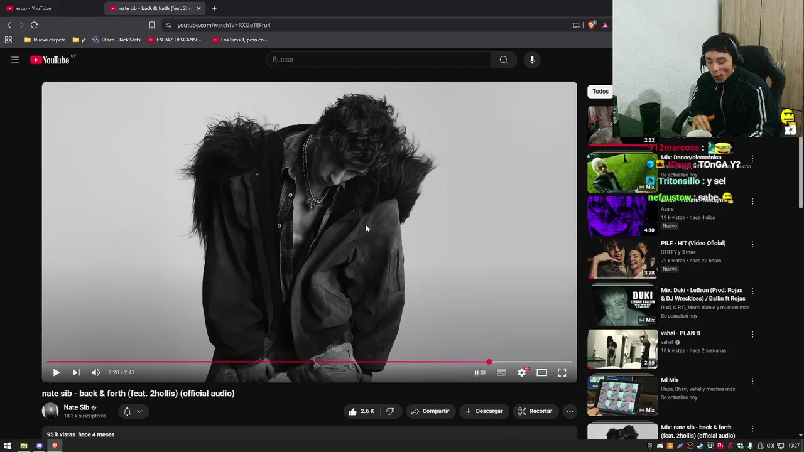Viewport: 804px width, 452px height.
Task: Click the Recortar clip button
Action: [x=535, y=411]
